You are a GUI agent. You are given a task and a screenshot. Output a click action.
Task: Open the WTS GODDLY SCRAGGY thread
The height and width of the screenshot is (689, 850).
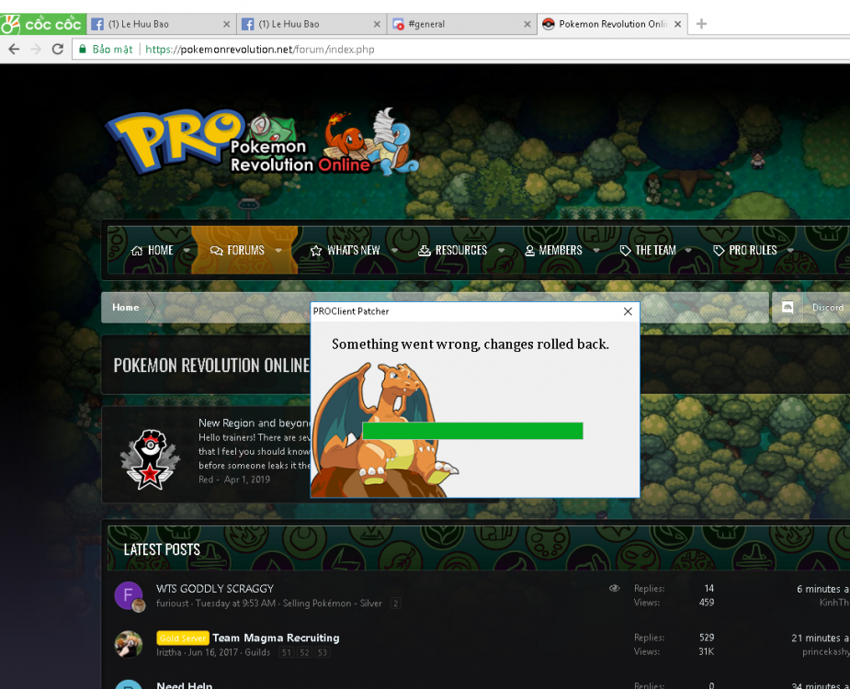[x=215, y=588]
